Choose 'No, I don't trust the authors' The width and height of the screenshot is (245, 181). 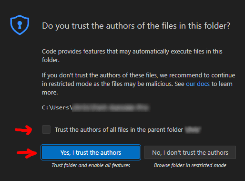190,152
